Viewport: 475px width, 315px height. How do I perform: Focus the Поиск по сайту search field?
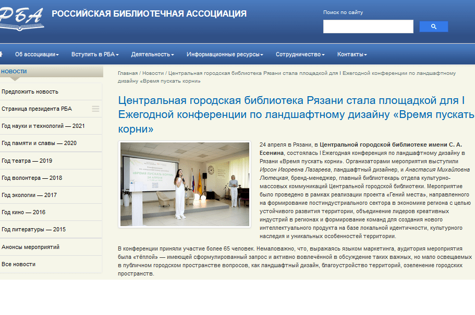tap(368, 27)
